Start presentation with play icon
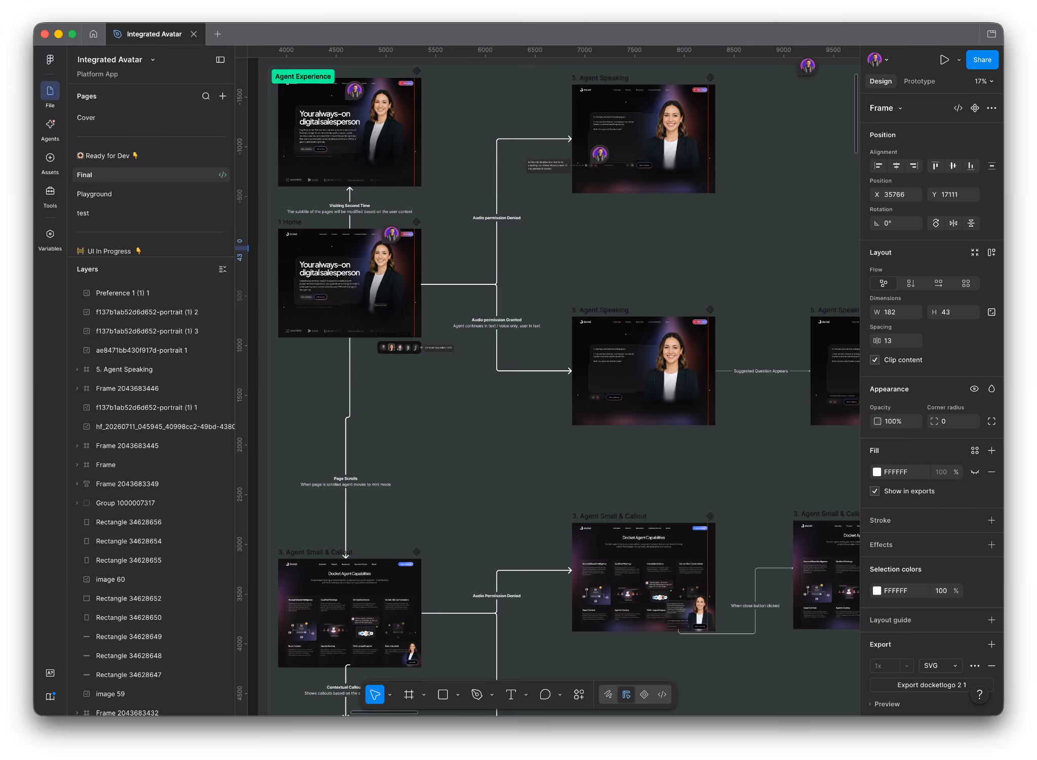 (944, 60)
